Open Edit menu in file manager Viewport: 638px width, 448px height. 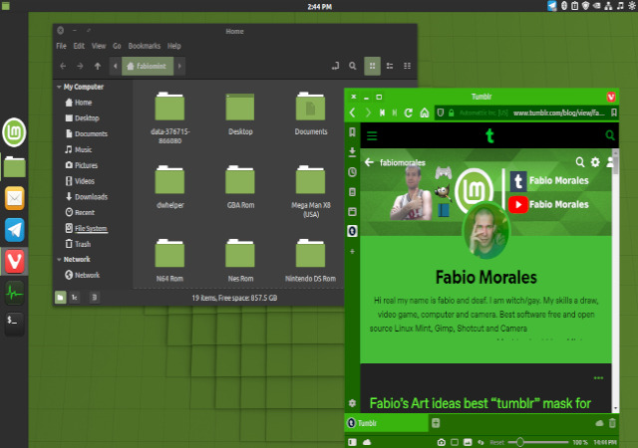(x=79, y=46)
